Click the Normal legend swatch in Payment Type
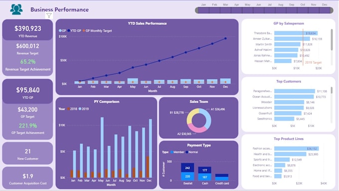Screen dimensions: 339x191 [187, 152]
